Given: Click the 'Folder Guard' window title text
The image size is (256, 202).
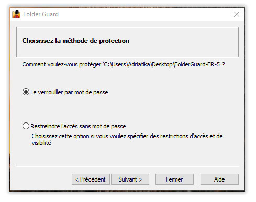Looking at the screenshot, I should (x=41, y=14).
